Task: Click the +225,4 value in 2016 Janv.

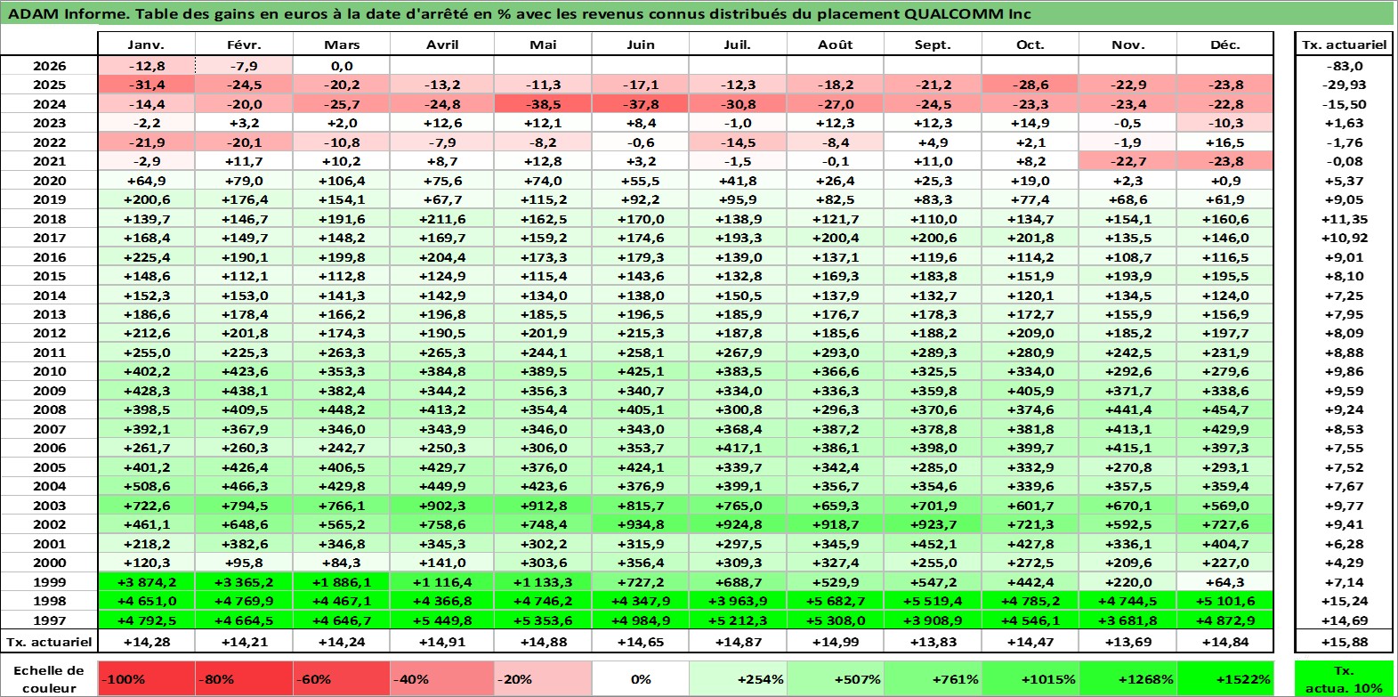Action: tap(146, 257)
